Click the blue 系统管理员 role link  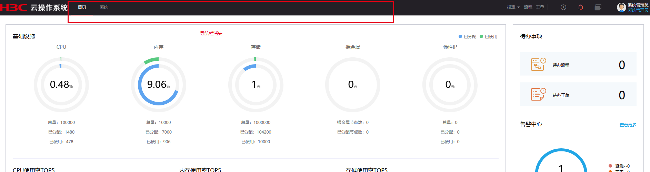[638, 10]
